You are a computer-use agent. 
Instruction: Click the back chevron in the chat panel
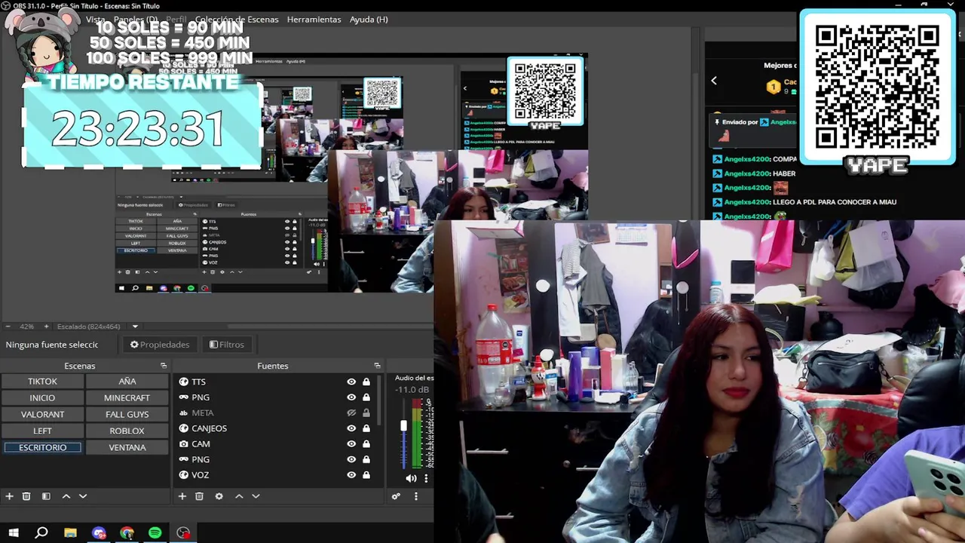(713, 81)
